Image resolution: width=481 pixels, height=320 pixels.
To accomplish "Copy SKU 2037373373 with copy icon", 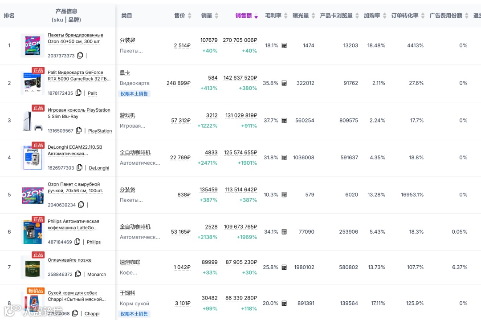I will click(x=80, y=55).
